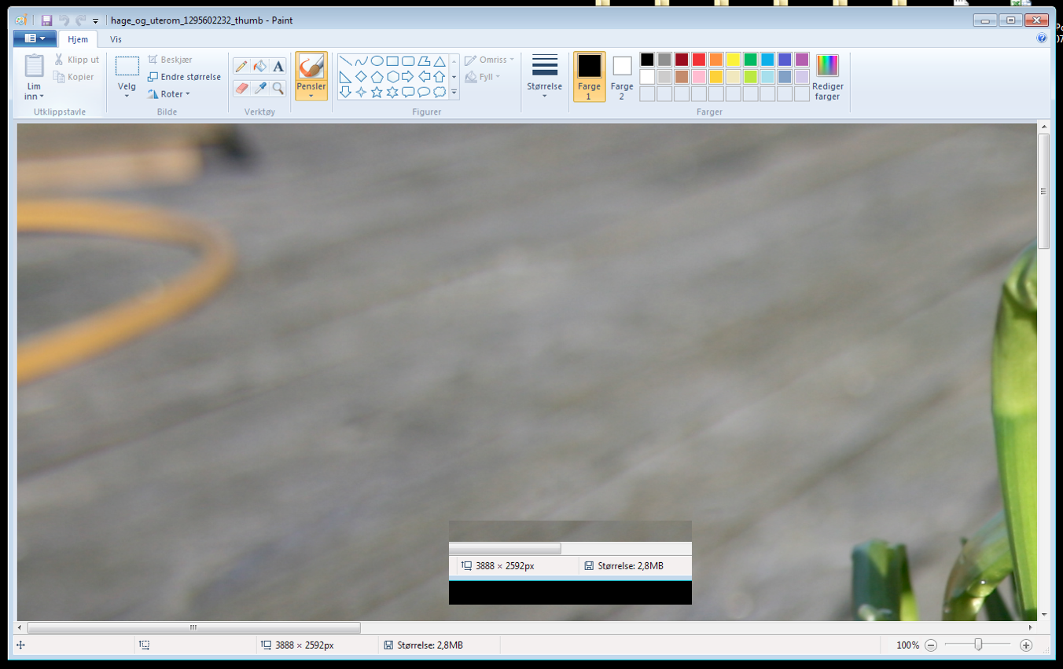This screenshot has height=669, width=1063.
Task: Pick the Color picker eyedropper tool
Action: click(x=259, y=88)
